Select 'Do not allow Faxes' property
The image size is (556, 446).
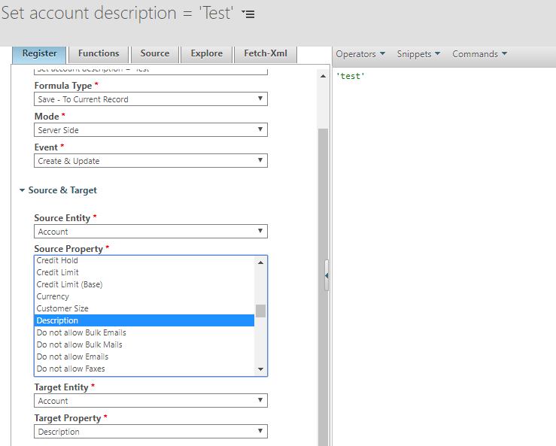click(144, 369)
